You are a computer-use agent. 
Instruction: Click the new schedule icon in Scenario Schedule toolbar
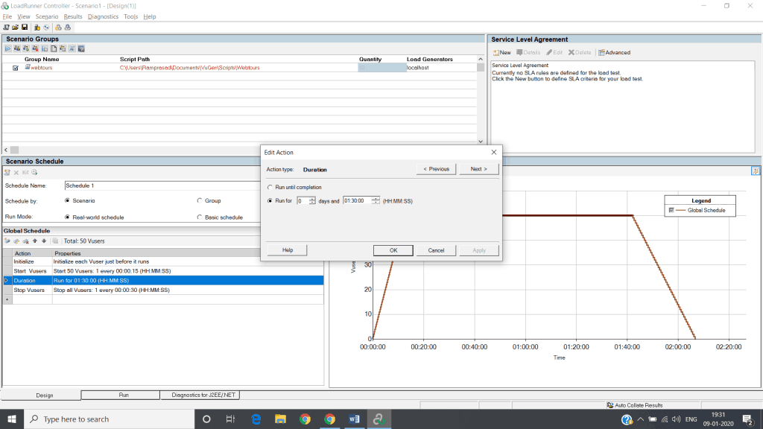tap(7, 173)
